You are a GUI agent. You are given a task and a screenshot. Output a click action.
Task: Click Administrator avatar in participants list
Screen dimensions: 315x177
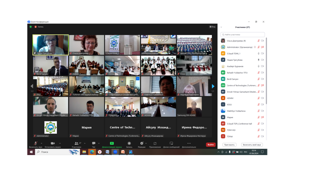(223, 47)
